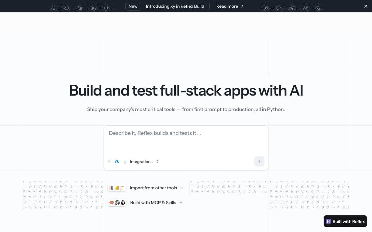This screenshot has width=372, height=232.
Task: Submit prompt with the up-arrow button
Action: (259, 161)
